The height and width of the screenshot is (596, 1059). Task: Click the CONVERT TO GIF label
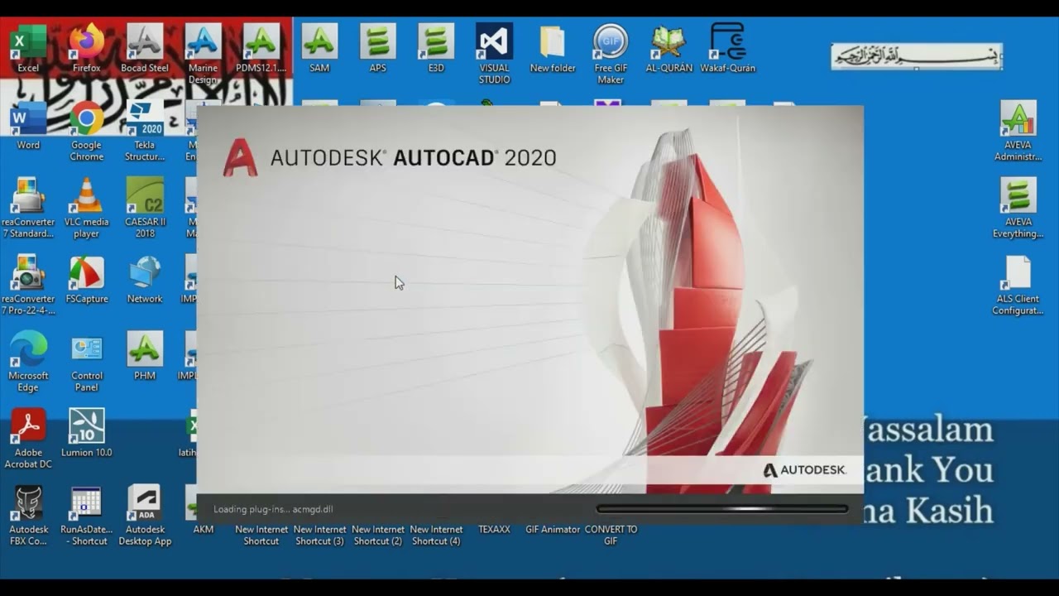click(x=611, y=536)
